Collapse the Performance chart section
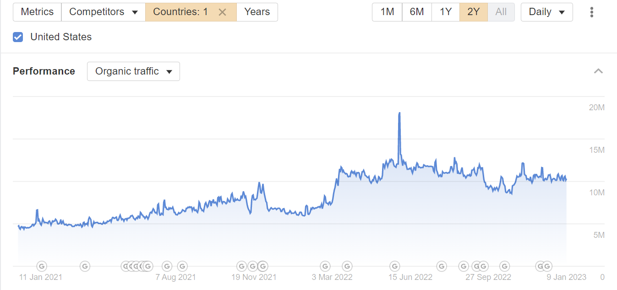This screenshot has width=617, height=290. (598, 71)
